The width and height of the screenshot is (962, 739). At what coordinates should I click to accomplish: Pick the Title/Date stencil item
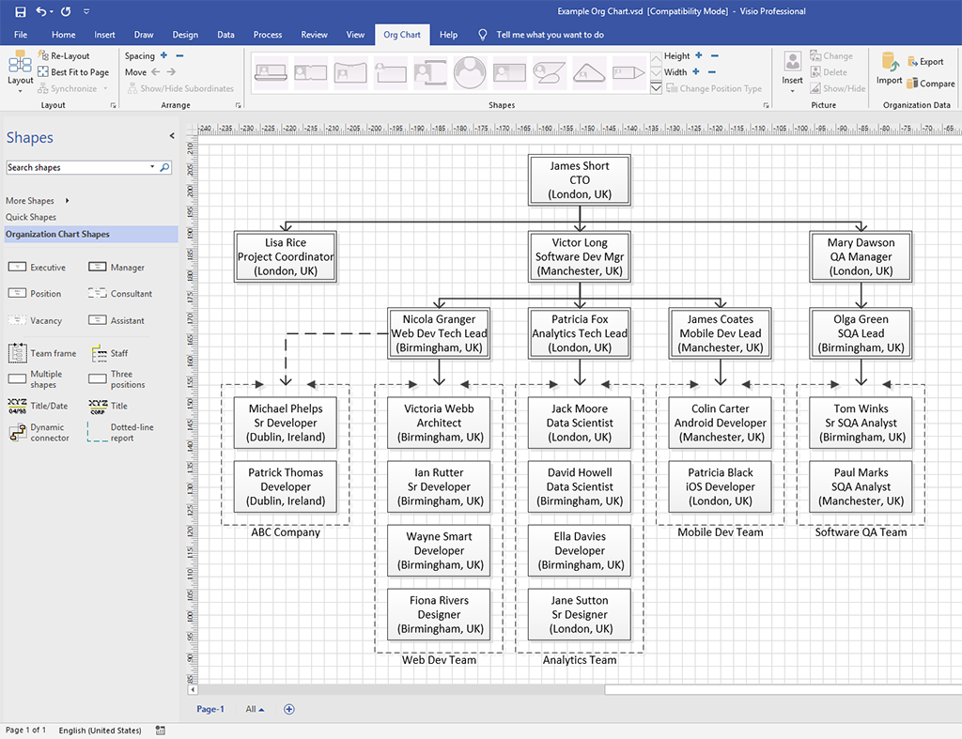point(38,406)
